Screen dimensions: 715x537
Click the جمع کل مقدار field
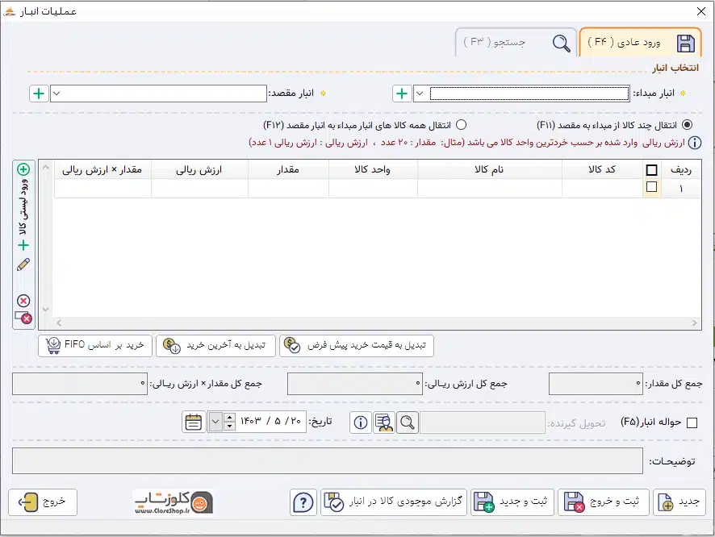[x=596, y=384]
